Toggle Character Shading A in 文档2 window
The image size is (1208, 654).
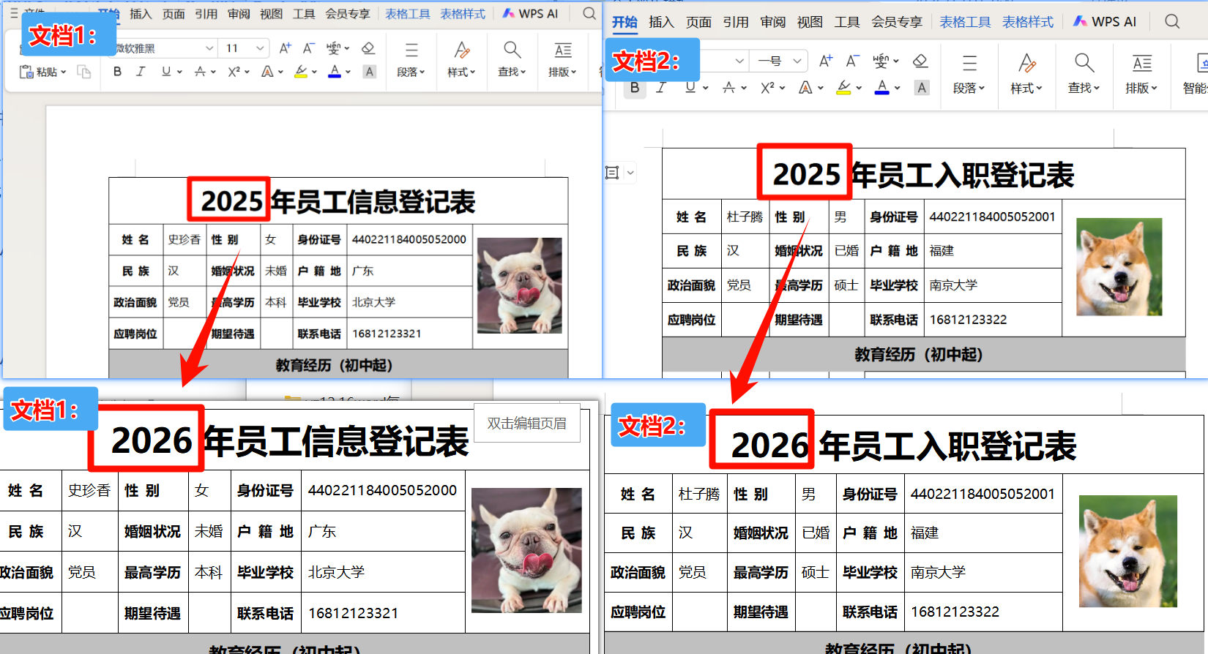[x=922, y=88]
